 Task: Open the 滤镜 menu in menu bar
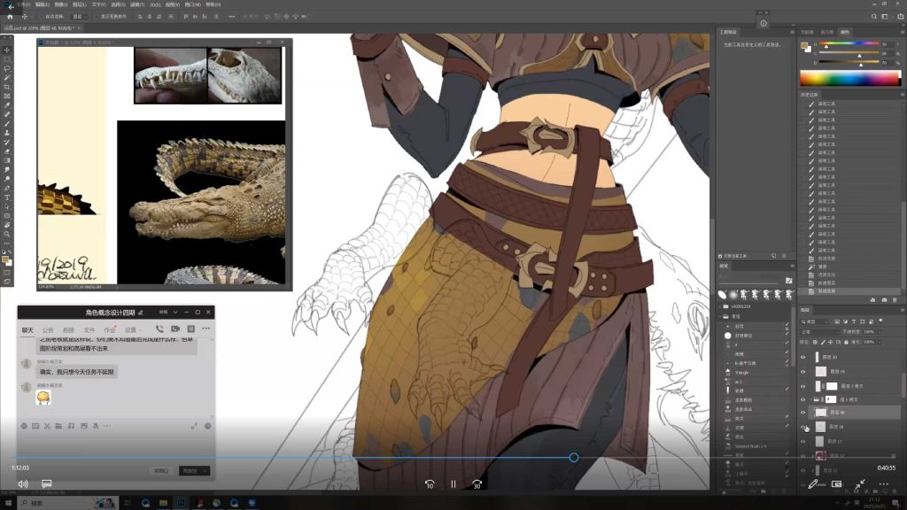coord(136,4)
